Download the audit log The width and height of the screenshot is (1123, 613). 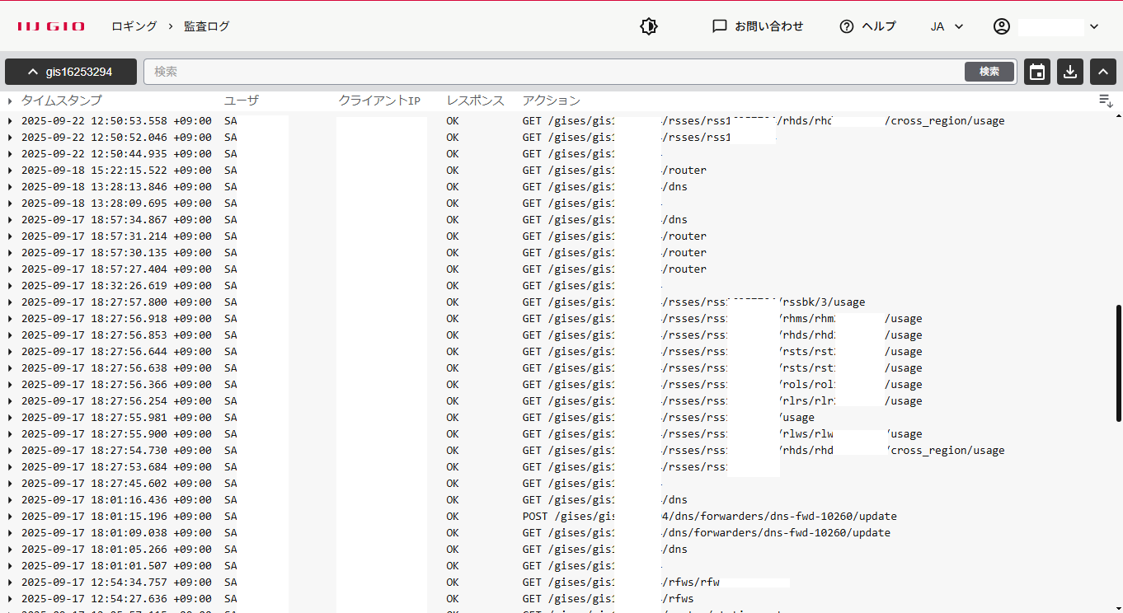1070,72
